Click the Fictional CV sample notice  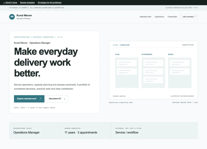36,8
